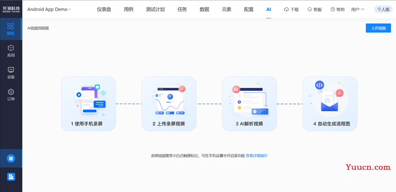Switch to the 元素 tab
Screen dimensions: 396x192
(x=227, y=9)
